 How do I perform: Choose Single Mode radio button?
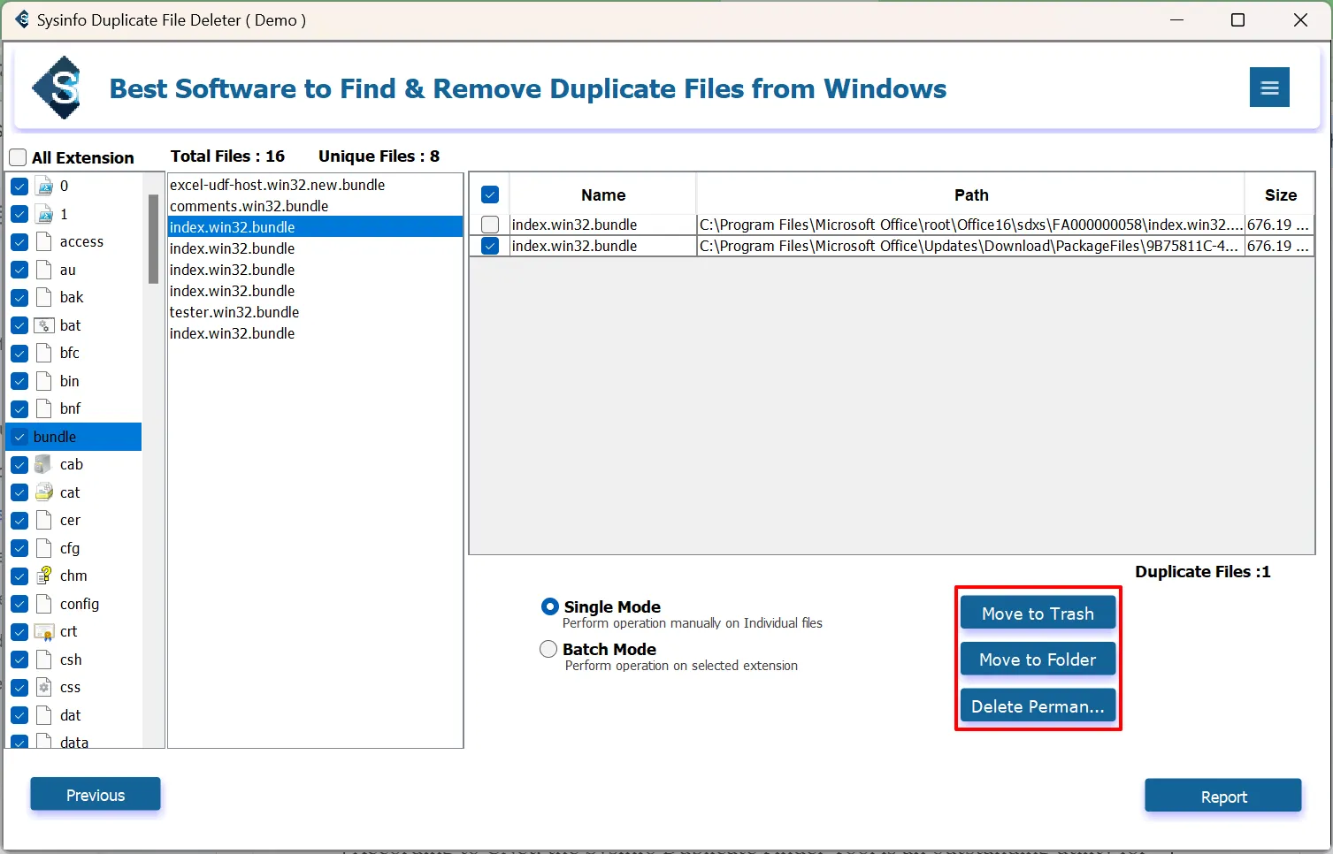(549, 606)
